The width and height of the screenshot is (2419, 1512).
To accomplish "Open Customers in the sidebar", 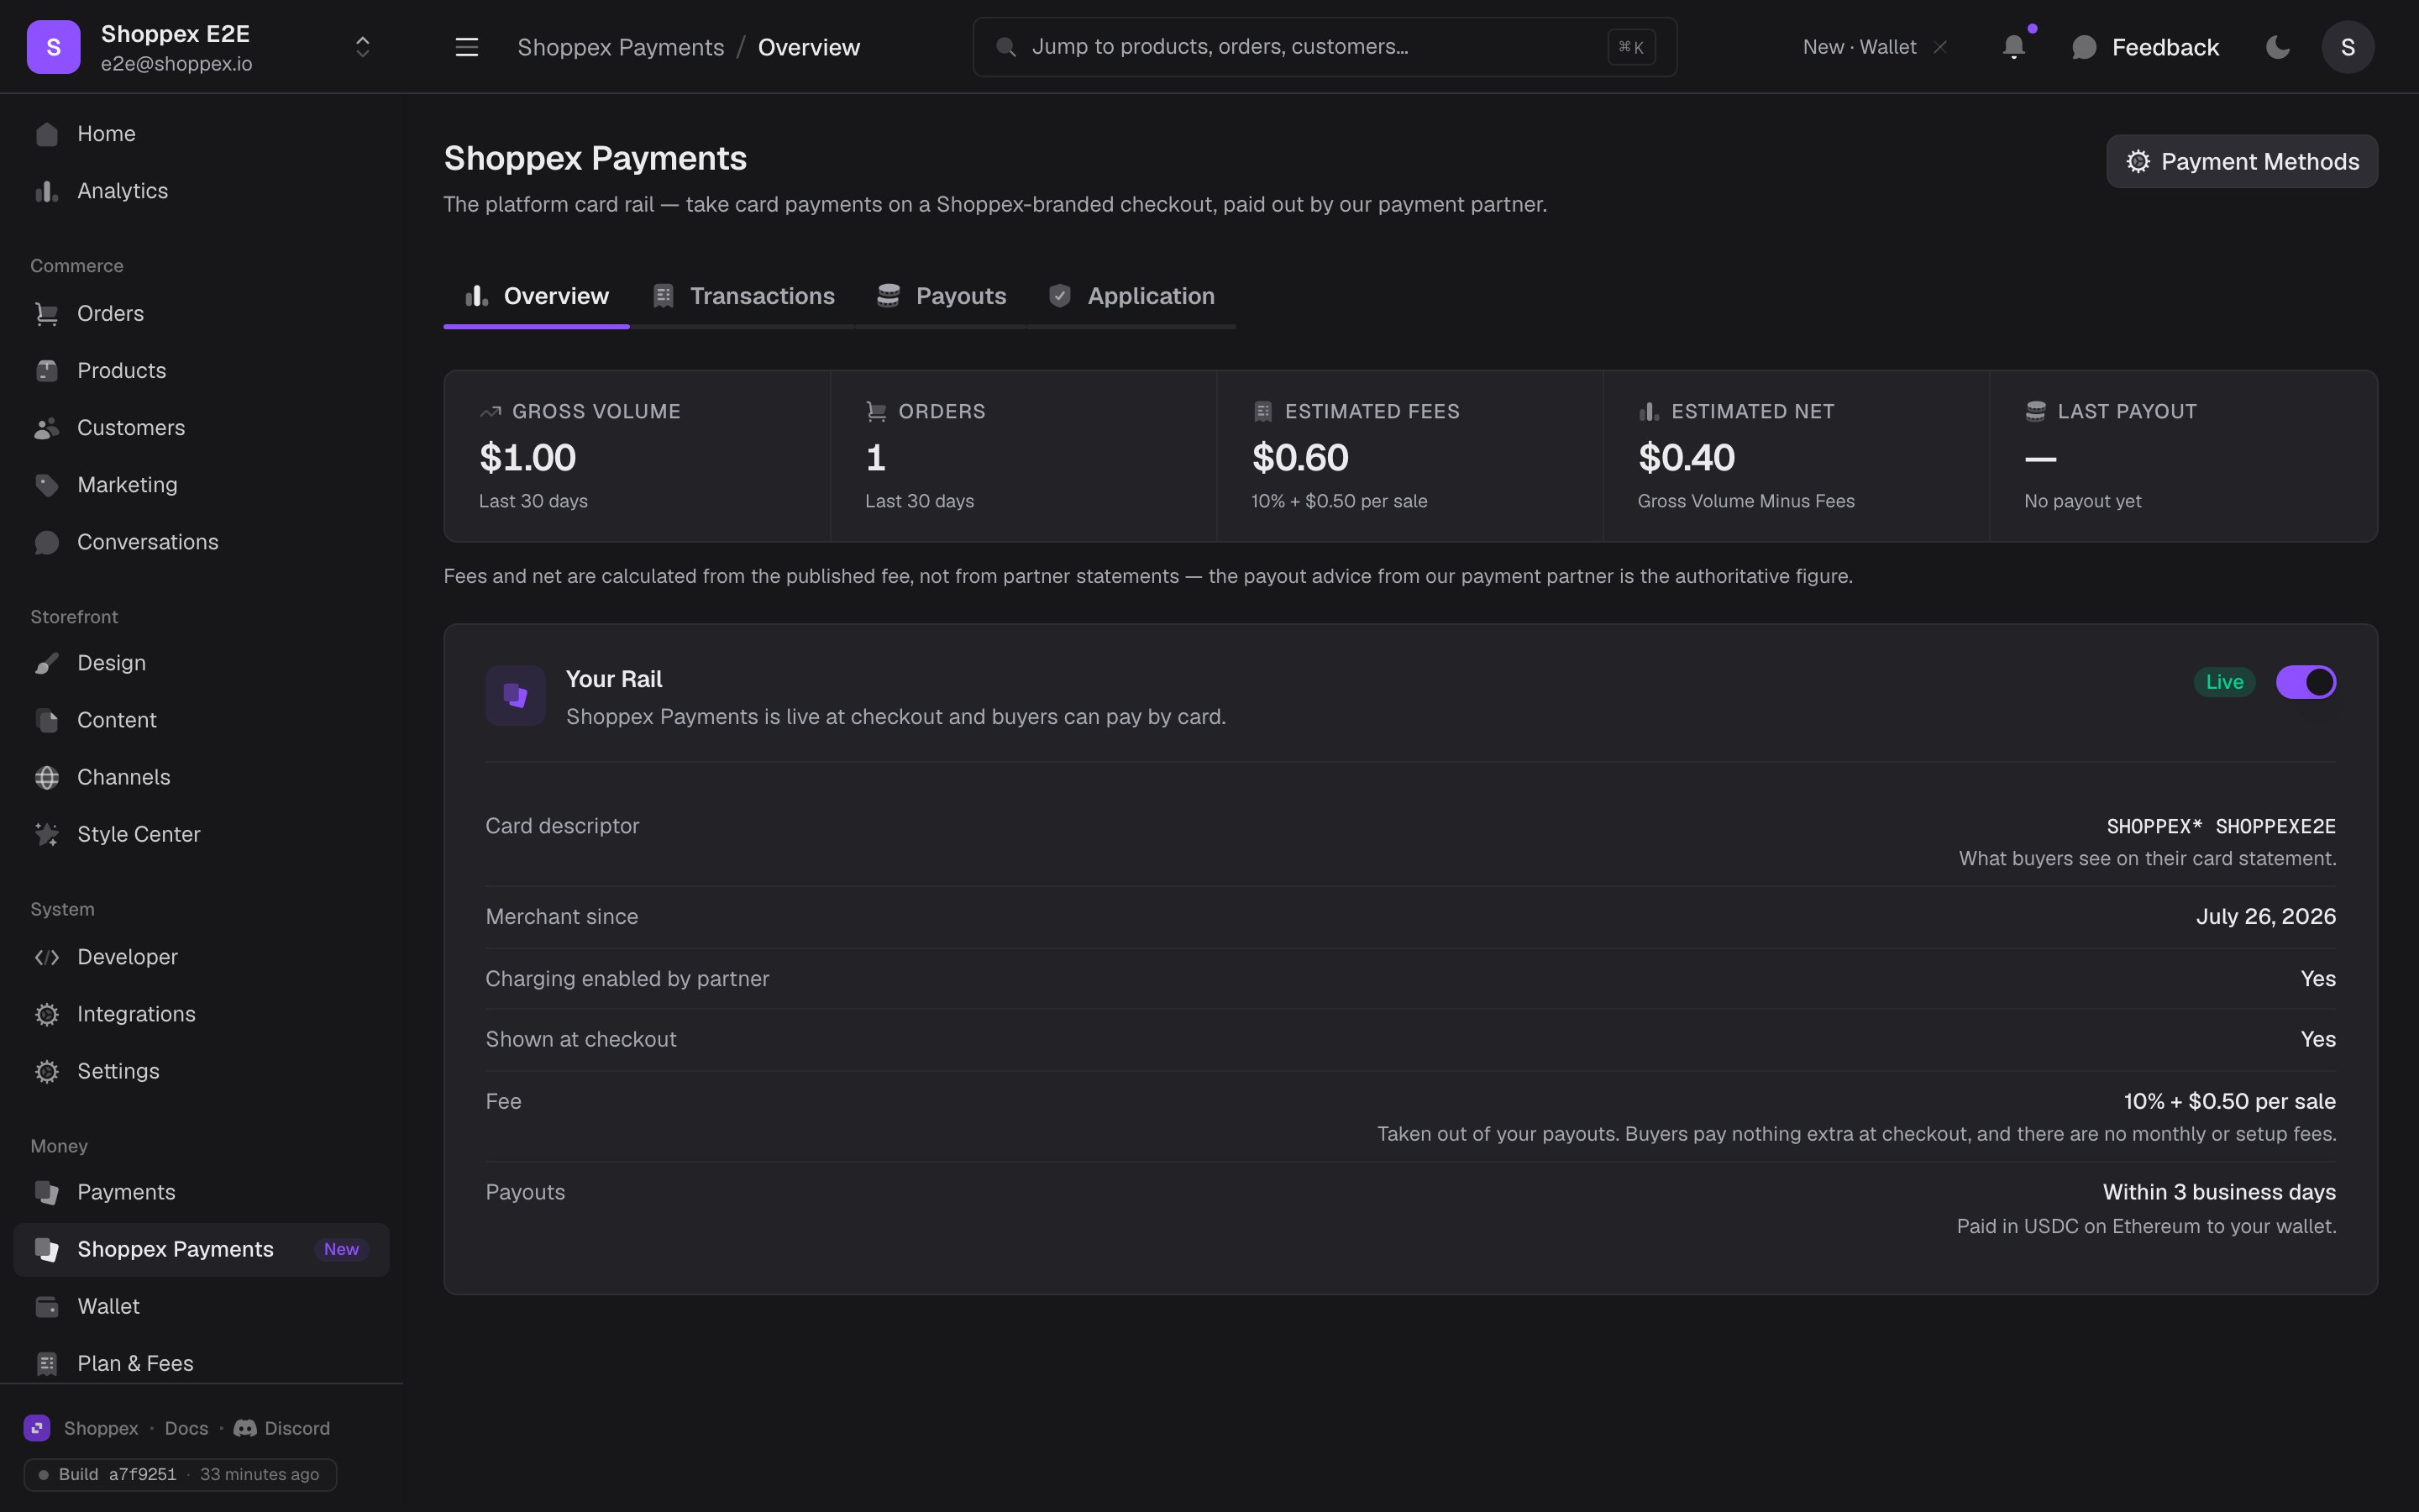I will pyautogui.click(x=201, y=428).
